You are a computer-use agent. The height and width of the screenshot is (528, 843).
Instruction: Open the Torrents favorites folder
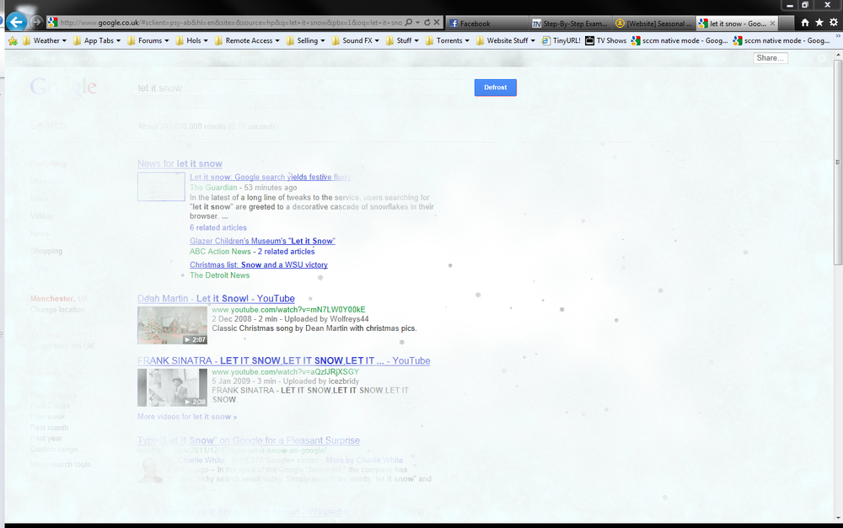[448, 40]
